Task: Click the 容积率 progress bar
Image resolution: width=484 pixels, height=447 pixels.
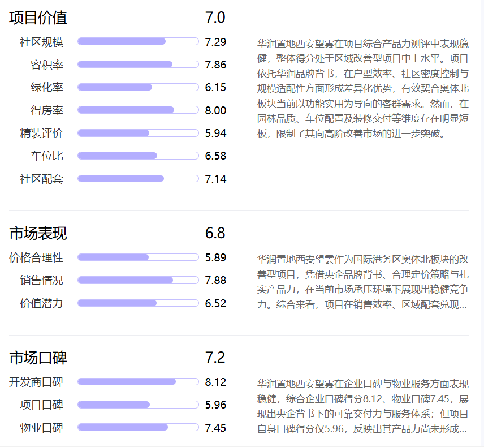Action: 138,65
